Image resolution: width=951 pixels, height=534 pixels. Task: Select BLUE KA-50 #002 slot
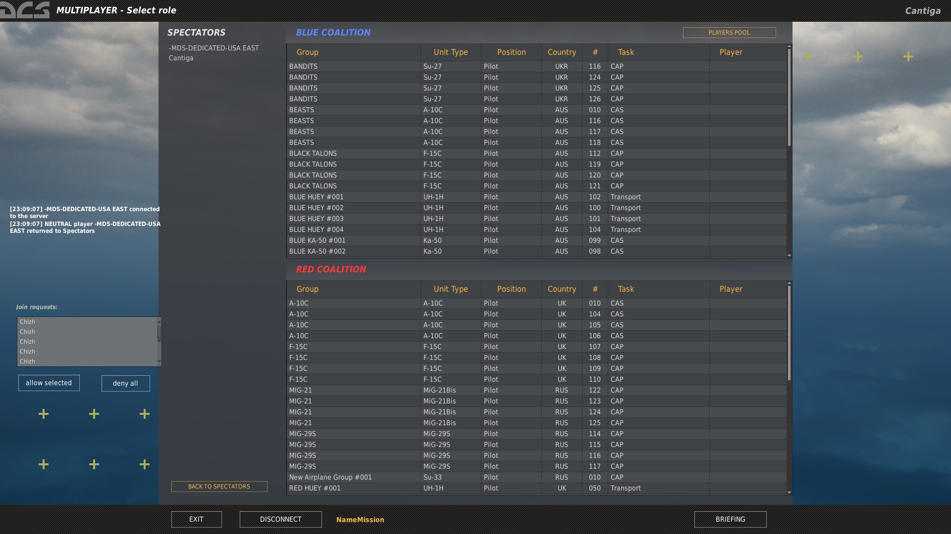[536, 251]
